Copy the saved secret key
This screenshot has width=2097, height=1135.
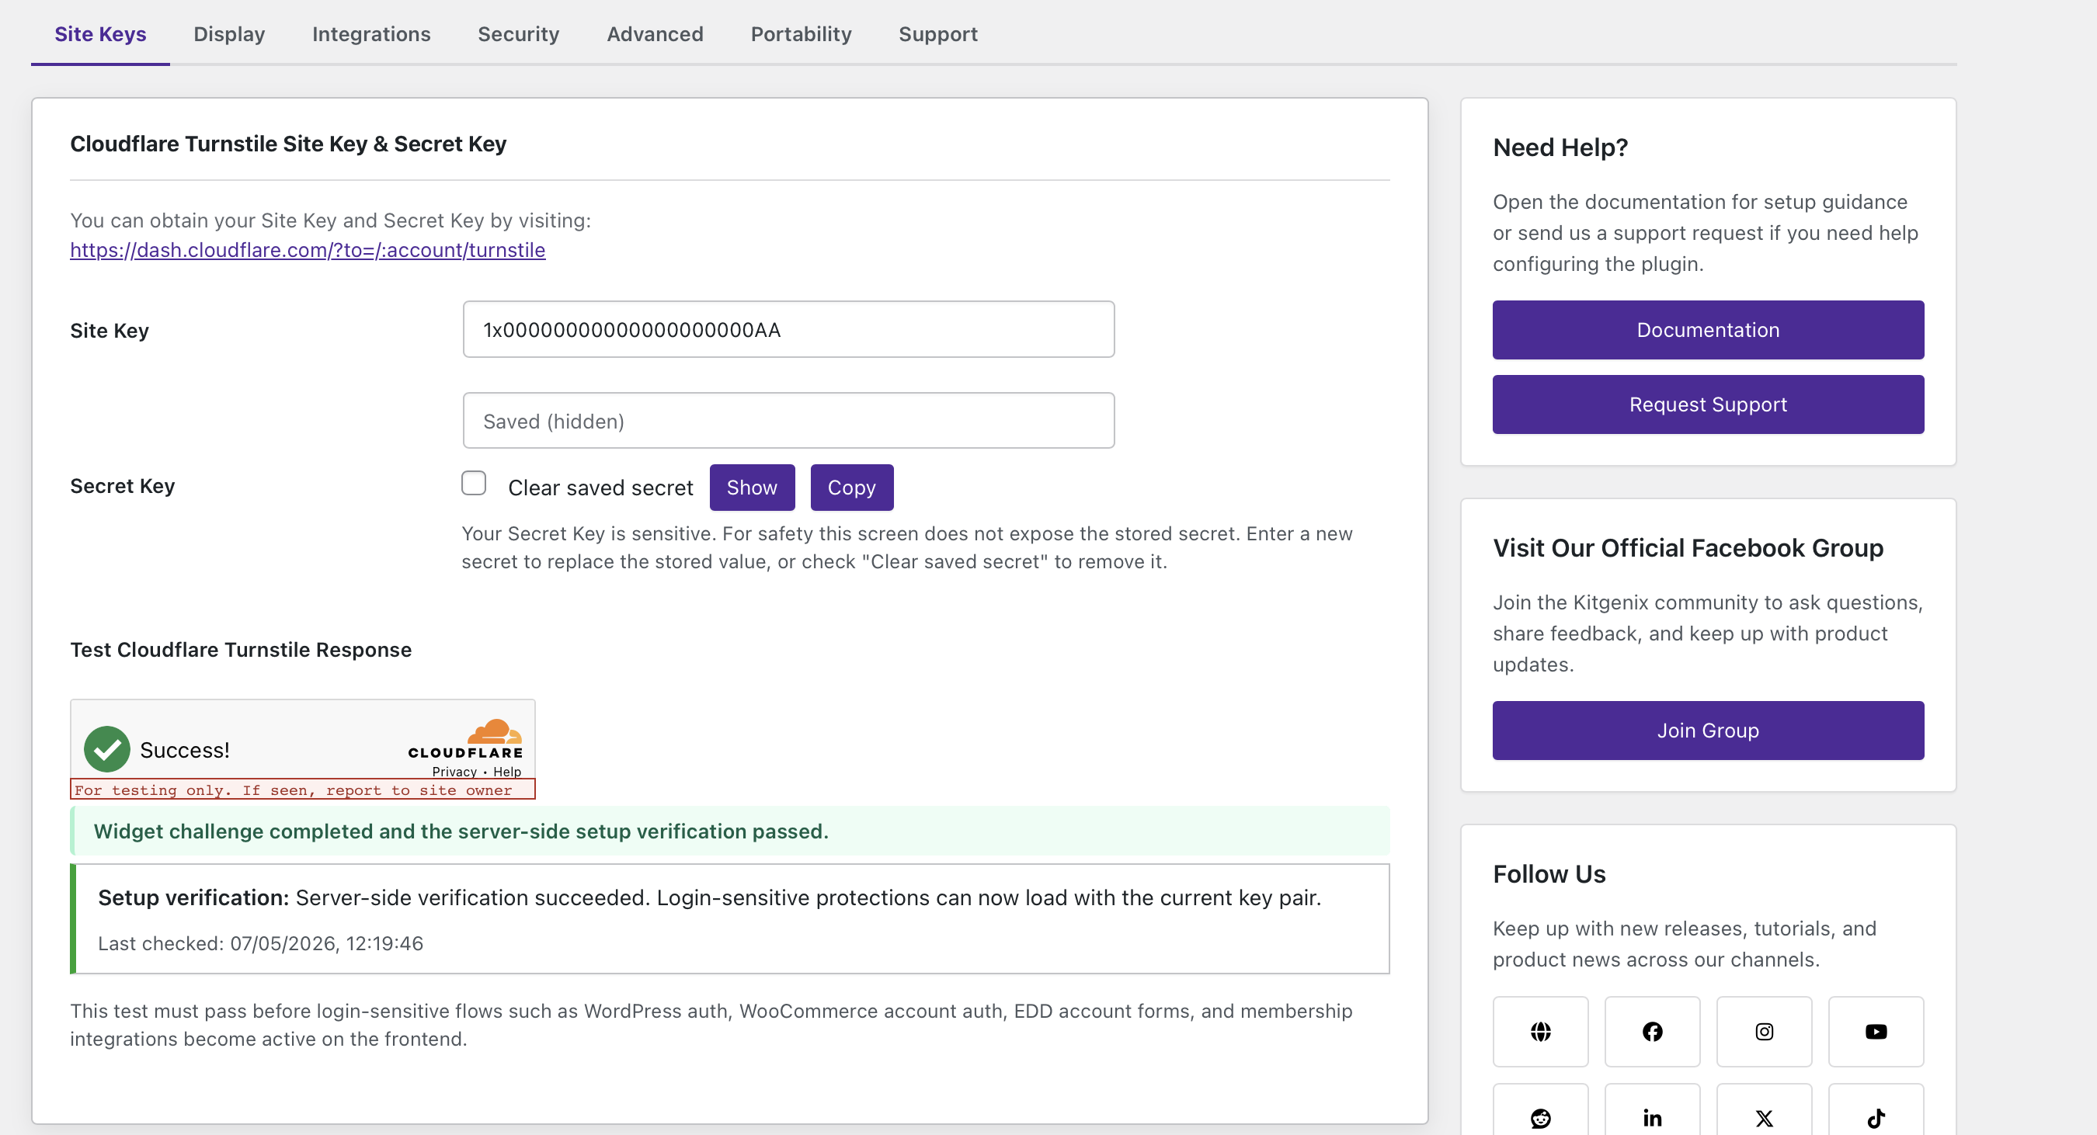click(851, 488)
